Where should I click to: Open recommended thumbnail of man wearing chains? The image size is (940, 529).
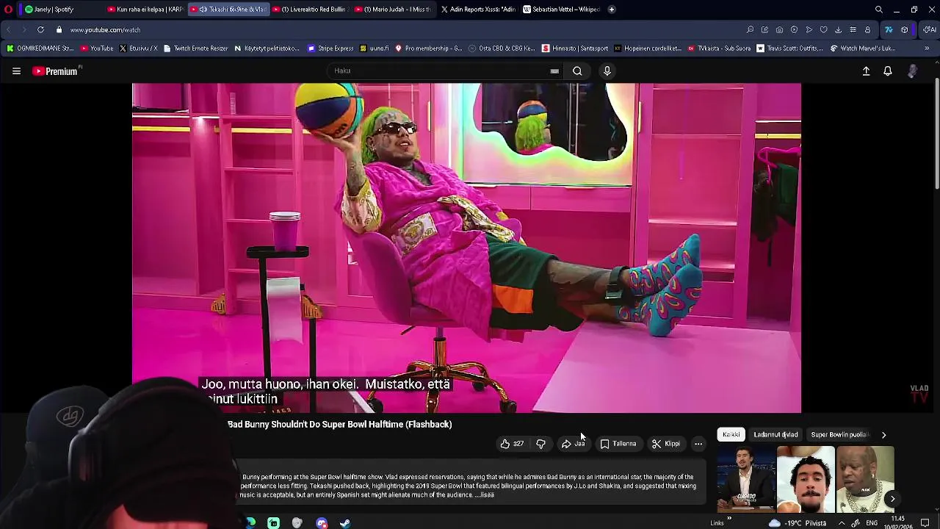point(865,480)
